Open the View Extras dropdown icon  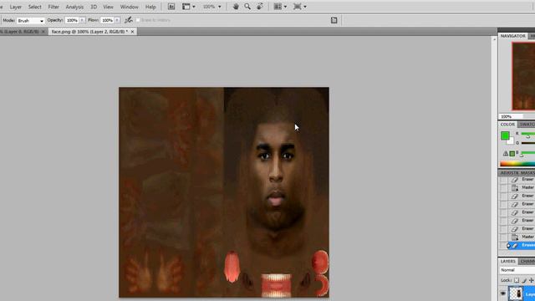pyautogui.click(x=189, y=7)
